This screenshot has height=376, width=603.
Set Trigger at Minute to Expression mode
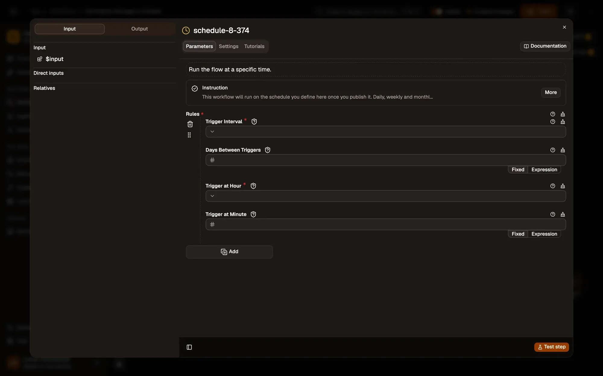tap(544, 234)
